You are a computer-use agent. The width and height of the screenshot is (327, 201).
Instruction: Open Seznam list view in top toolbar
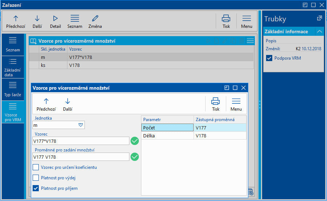(75, 22)
